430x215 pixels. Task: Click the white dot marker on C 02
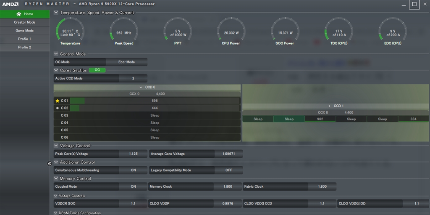(x=57, y=108)
